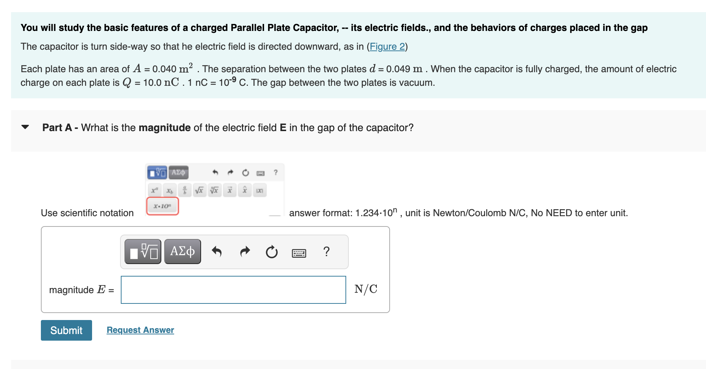The height and width of the screenshot is (369, 706).
Task: Select the nth-root template
Action: tap(214, 190)
